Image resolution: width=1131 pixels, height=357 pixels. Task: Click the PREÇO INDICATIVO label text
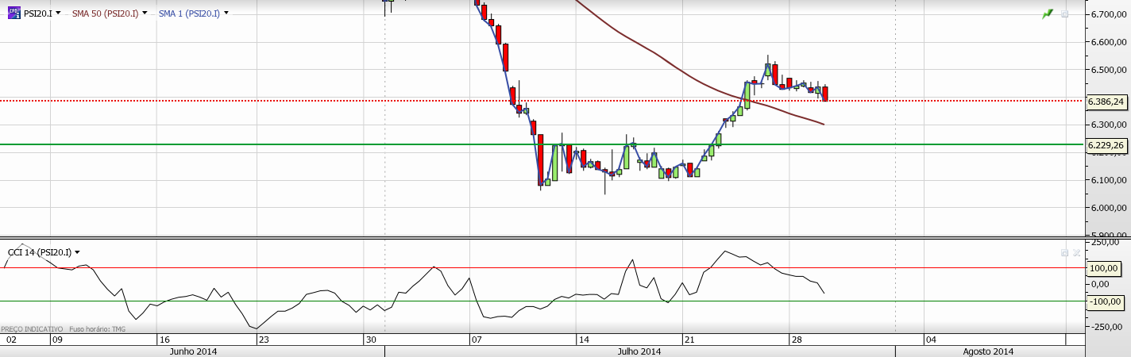(x=32, y=328)
